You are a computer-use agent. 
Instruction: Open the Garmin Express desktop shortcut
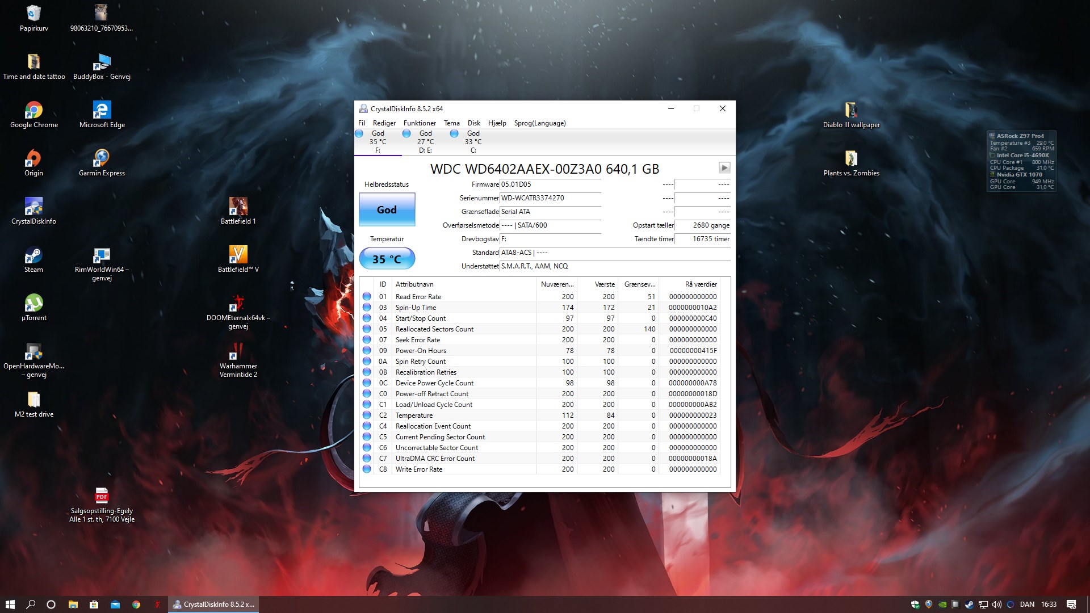point(102,163)
